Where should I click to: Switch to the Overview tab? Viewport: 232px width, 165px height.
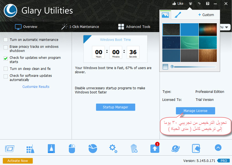pyautogui.click(x=26, y=27)
